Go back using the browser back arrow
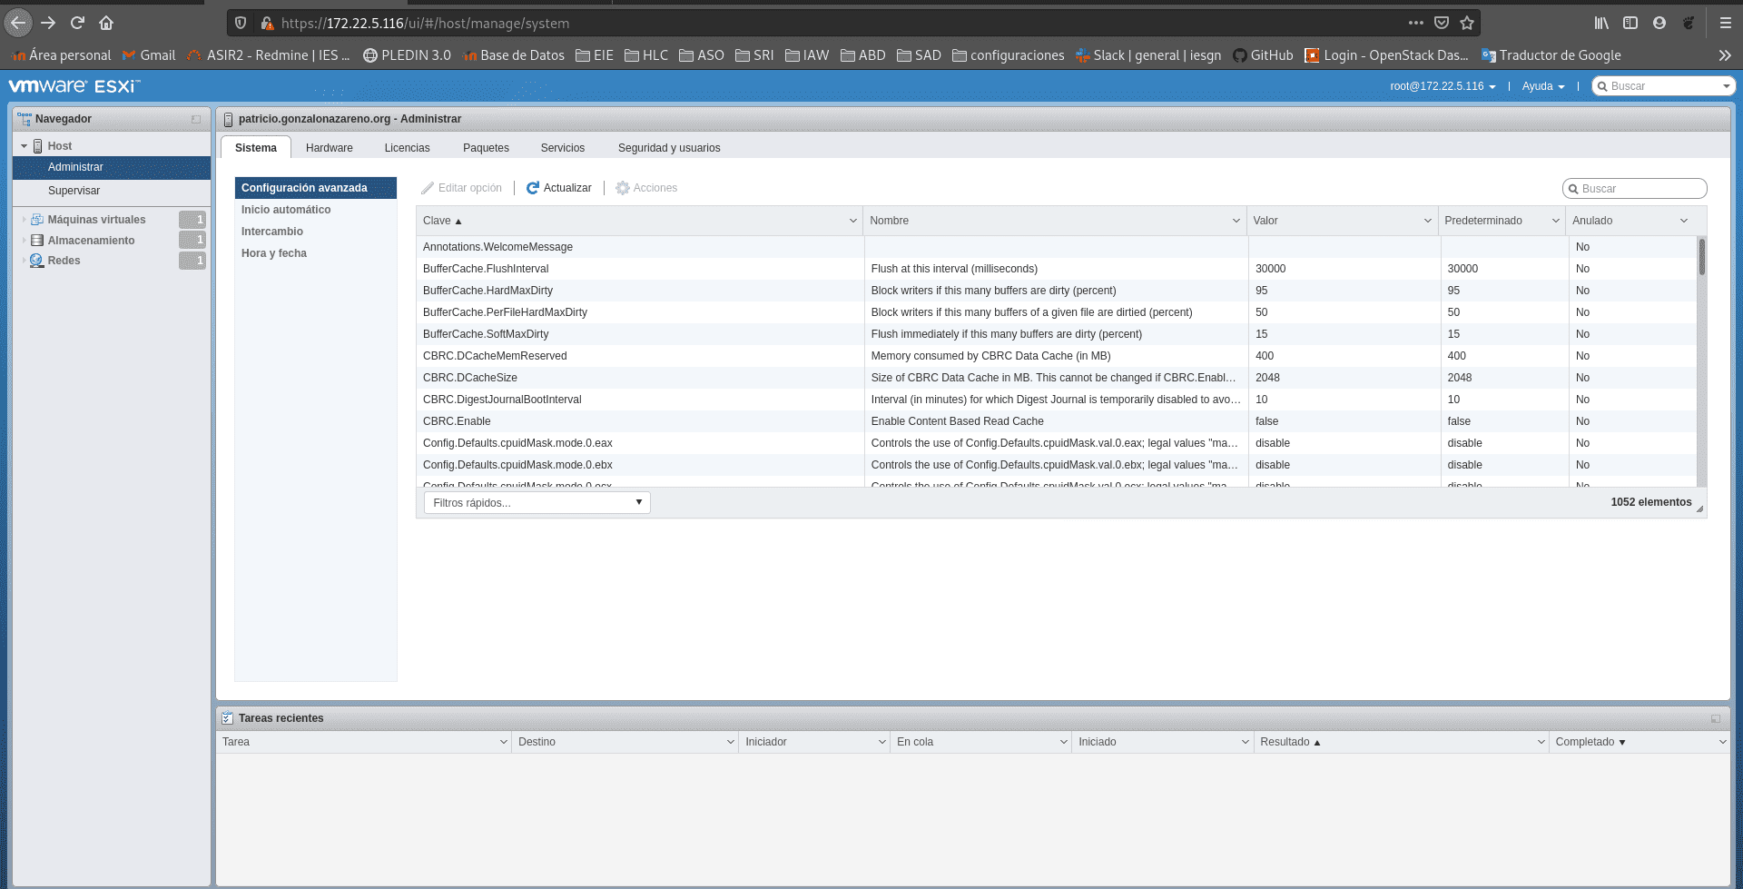Image resolution: width=1743 pixels, height=889 pixels. [18, 23]
